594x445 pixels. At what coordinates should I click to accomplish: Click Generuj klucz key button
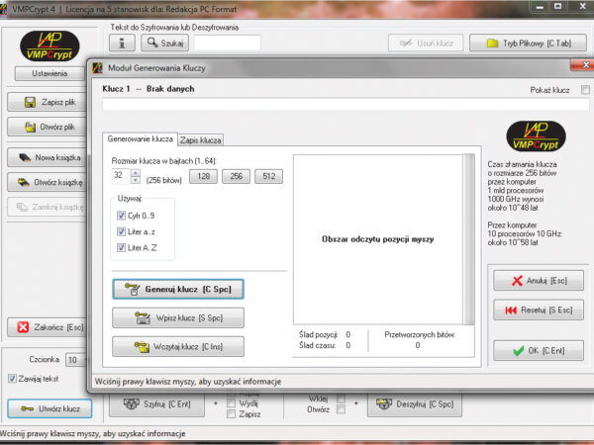click(177, 289)
